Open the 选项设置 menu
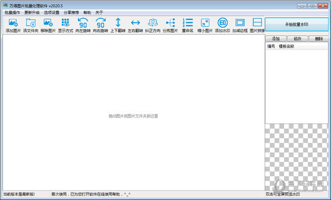 click(52, 13)
